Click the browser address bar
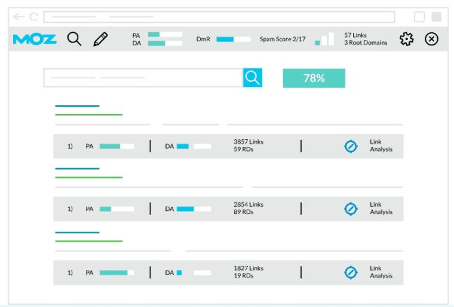Screen dimensions: 454x307 tap(219, 17)
